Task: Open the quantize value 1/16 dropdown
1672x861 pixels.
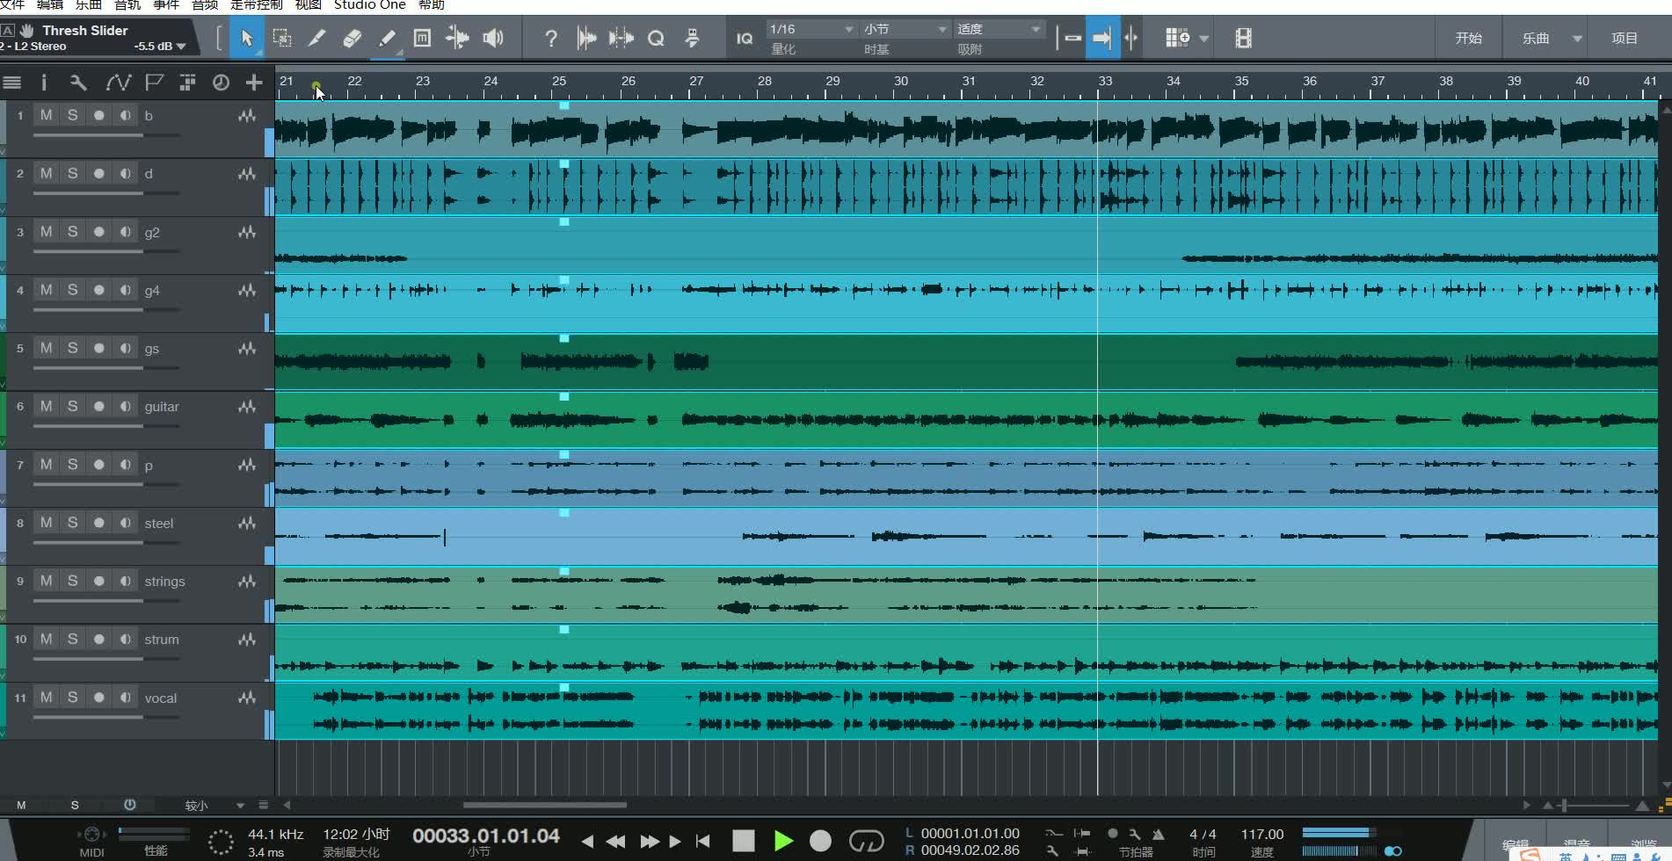Action: tap(811, 29)
